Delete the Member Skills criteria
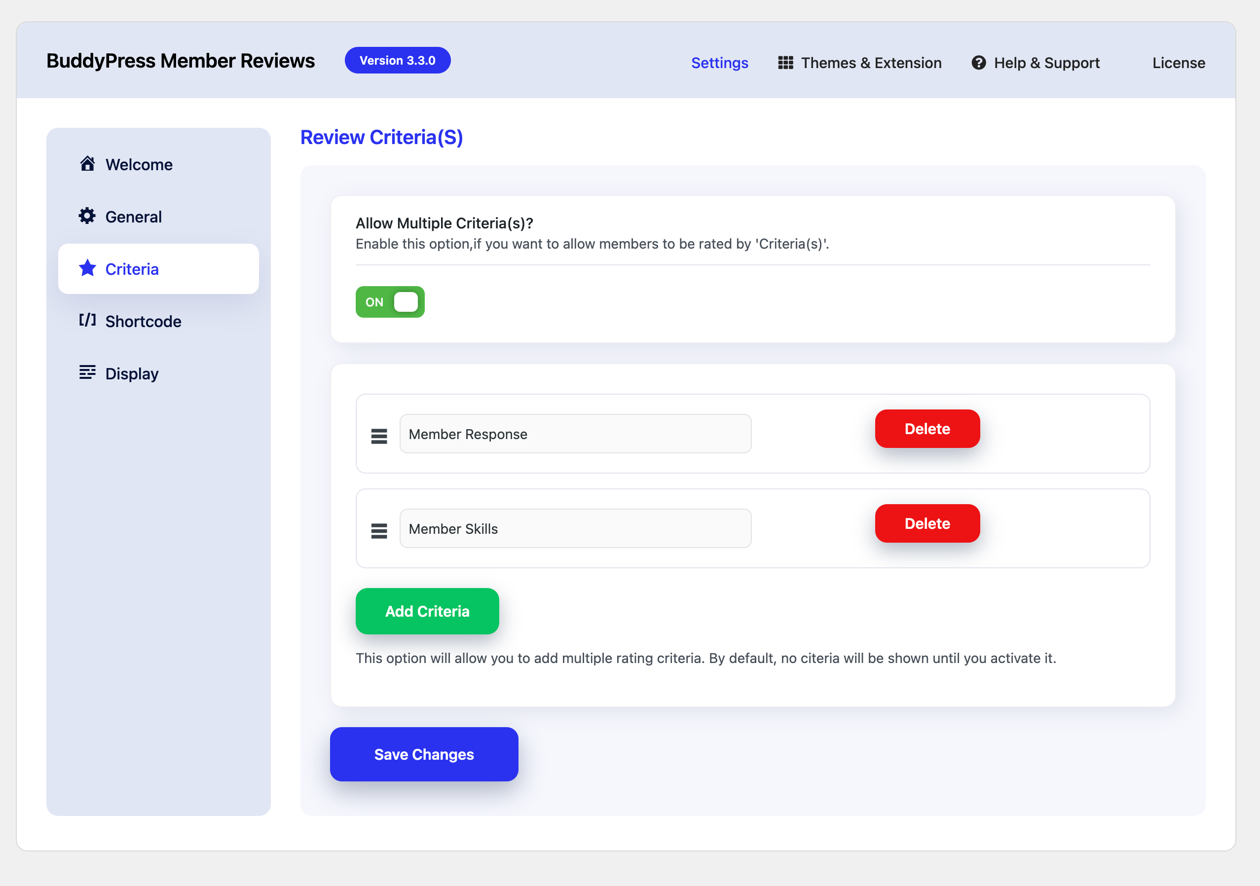 [927, 523]
